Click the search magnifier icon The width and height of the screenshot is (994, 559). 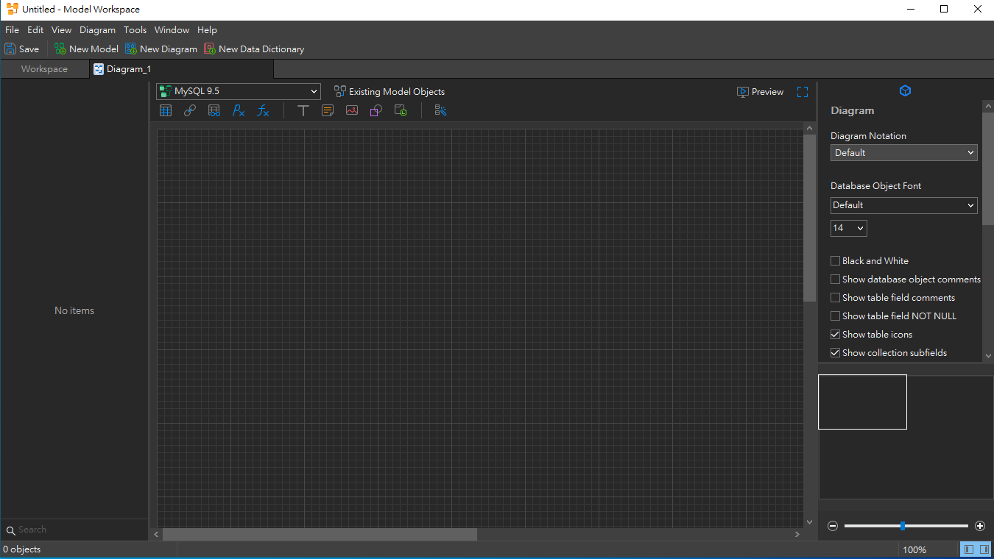(x=10, y=530)
